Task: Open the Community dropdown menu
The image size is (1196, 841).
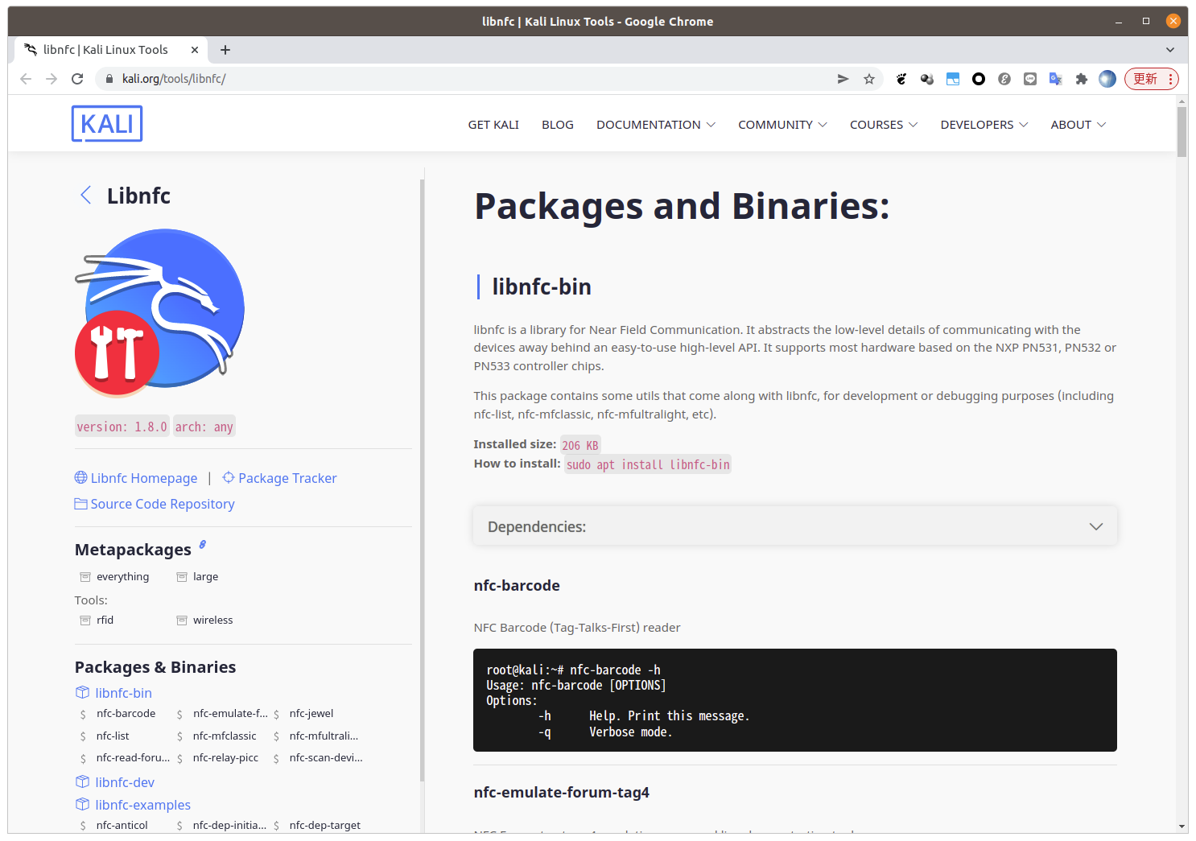Action: pyautogui.click(x=782, y=125)
